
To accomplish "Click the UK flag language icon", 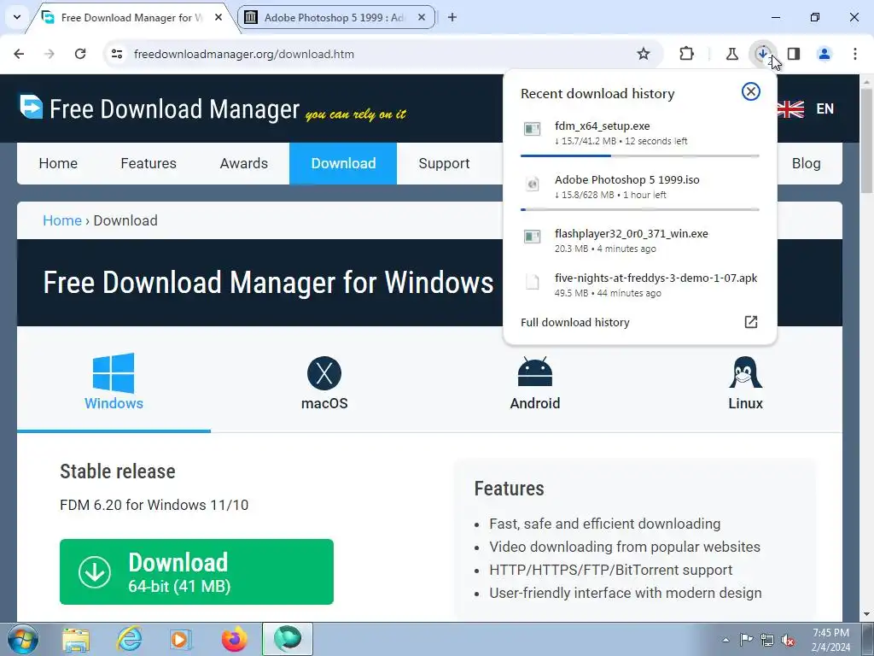I will coord(790,108).
